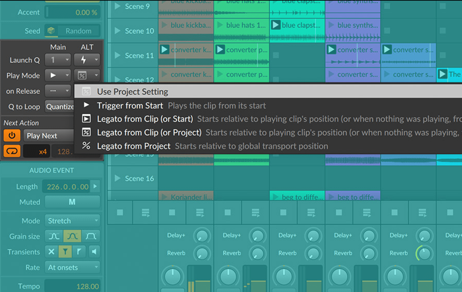Adjust the first track's large pan knob
The image size is (462, 292).
(173, 276)
